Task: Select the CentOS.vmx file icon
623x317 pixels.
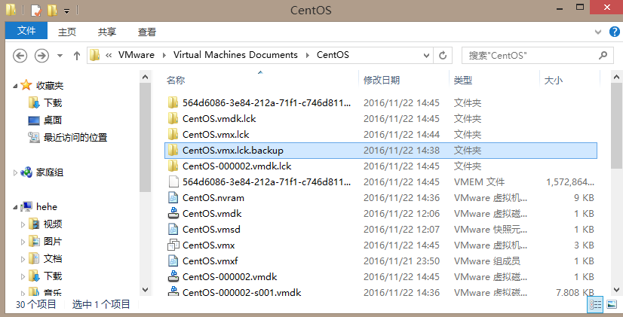Action: click(x=173, y=245)
